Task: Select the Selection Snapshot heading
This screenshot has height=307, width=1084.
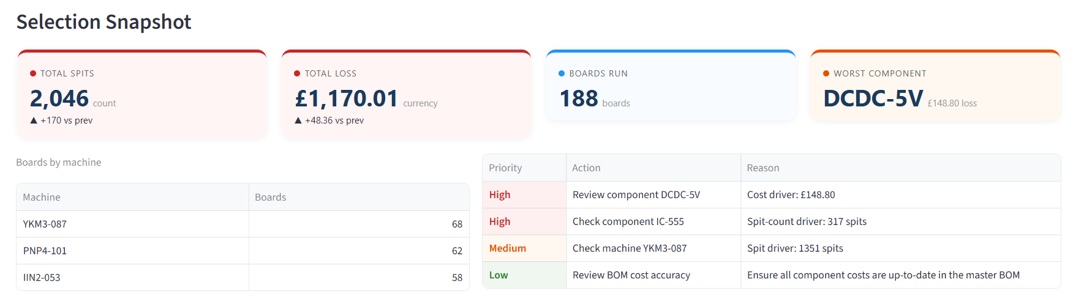Action: (x=104, y=22)
